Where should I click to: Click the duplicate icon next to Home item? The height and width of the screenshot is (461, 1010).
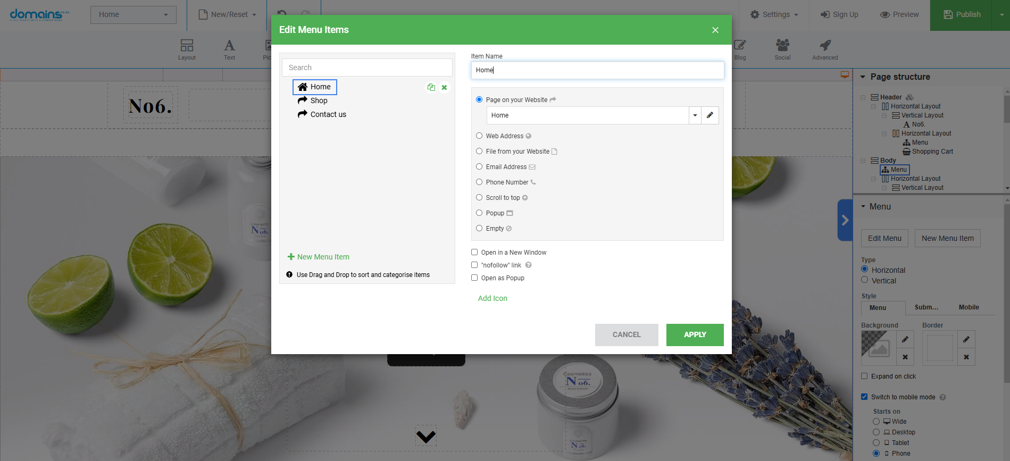[x=431, y=87]
